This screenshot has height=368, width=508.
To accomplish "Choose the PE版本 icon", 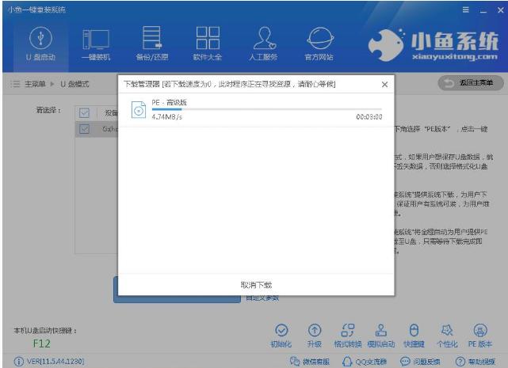I will tap(480, 335).
